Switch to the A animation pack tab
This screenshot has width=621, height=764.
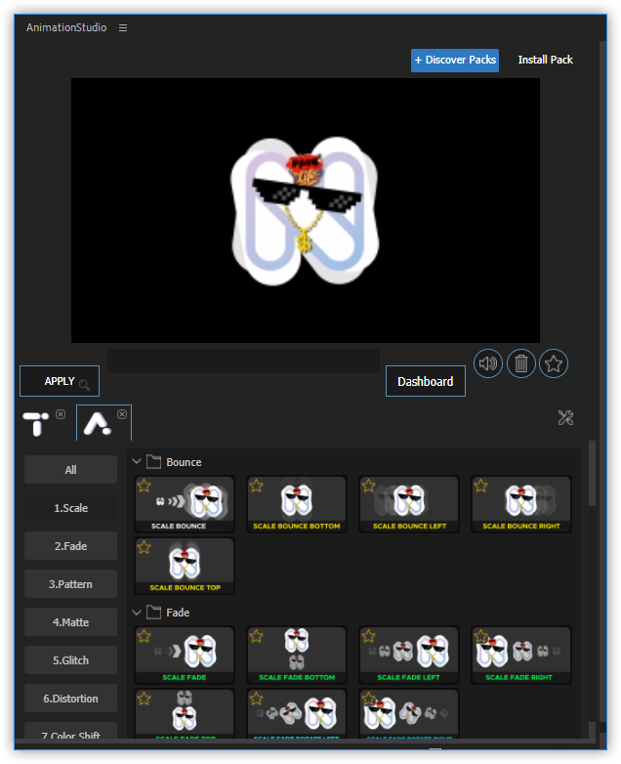98,423
